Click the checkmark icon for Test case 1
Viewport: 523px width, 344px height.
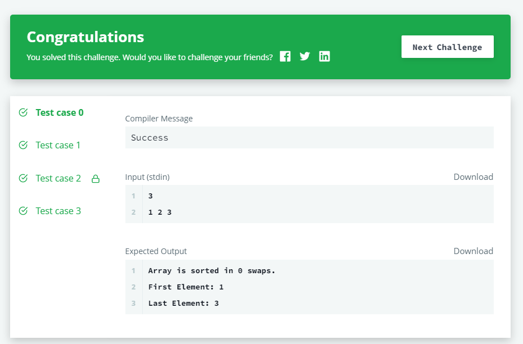click(x=23, y=145)
